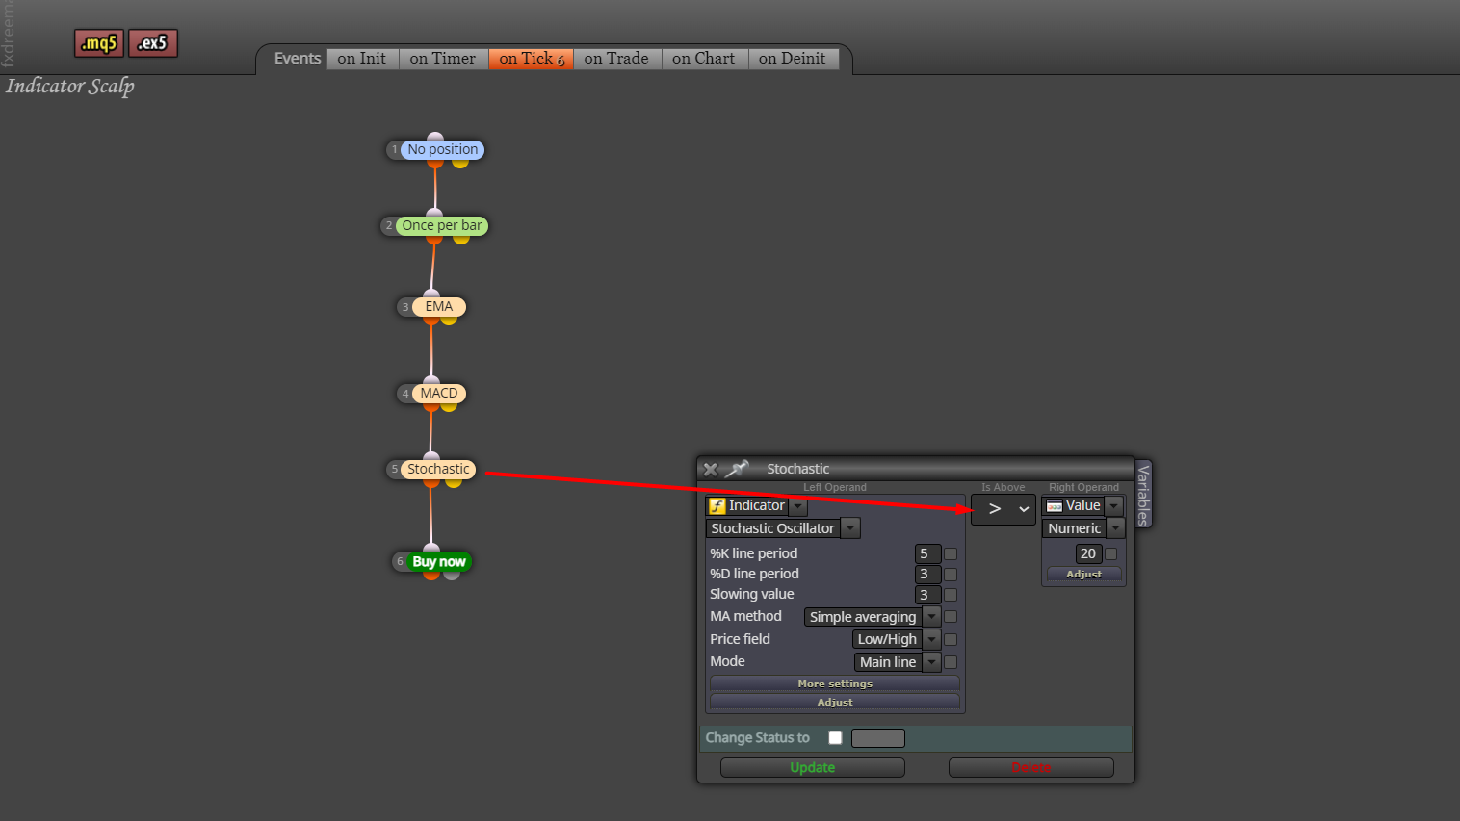Click the yellow output dot on No position

click(x=460, y=163)
